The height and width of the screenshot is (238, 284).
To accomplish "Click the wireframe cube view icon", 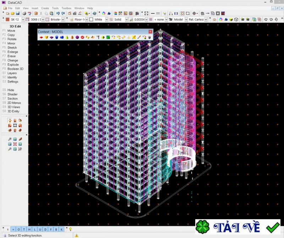I will [236, 20].
